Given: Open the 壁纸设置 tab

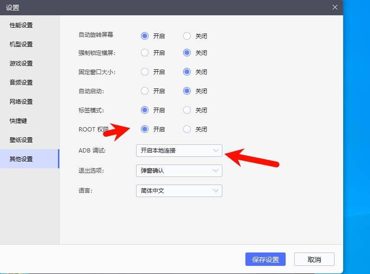Looking at the screenshot, I should (x=22, y=140).
